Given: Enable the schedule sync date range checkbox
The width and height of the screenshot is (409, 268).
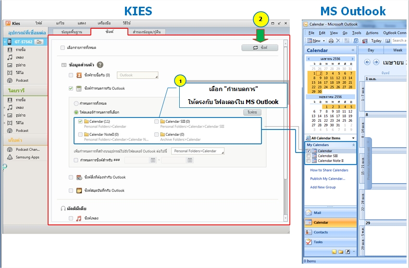Looking at the screenshot, I should click(76, 160).
